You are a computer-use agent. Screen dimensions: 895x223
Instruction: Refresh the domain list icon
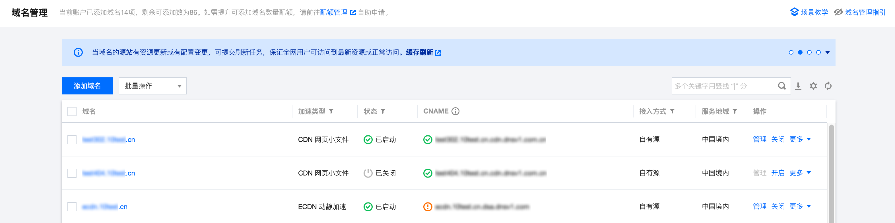pos(828,86)
